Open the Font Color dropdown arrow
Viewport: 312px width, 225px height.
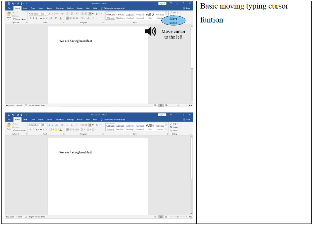coord(62,18)
